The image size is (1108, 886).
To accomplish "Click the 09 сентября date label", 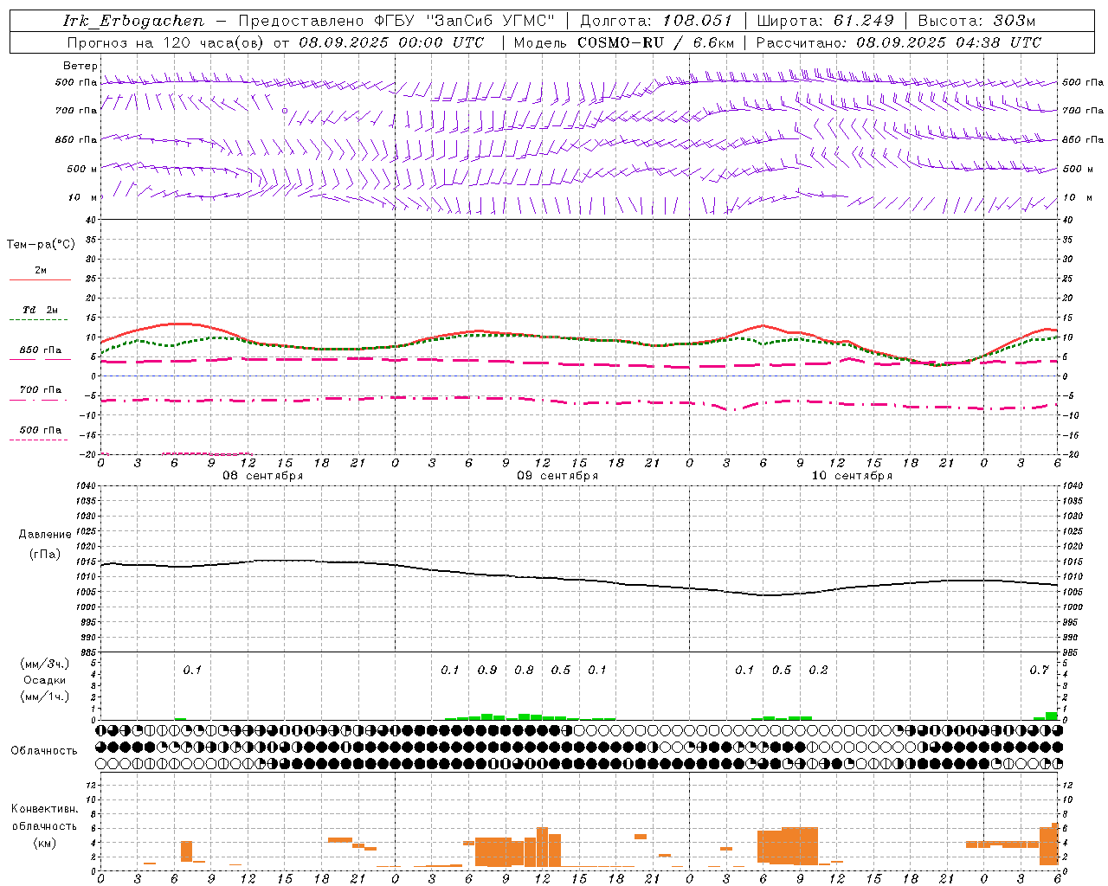I will pyautogui.click(x=557, y=476).
